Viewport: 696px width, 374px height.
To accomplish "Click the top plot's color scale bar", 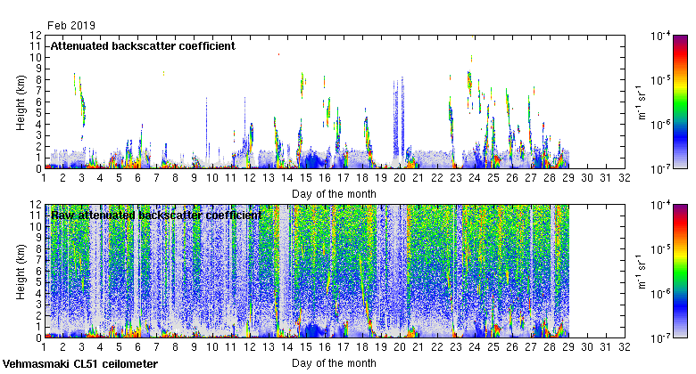I will (681, 102).
